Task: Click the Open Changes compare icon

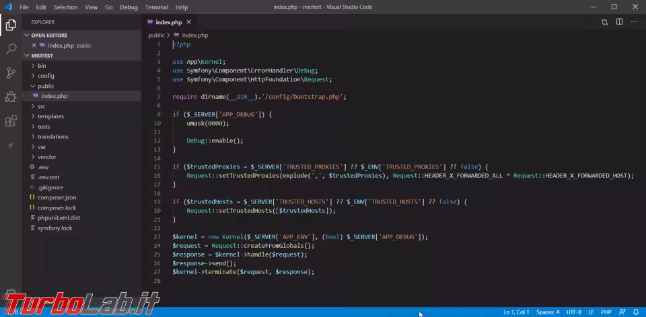Action: point(604,22)
